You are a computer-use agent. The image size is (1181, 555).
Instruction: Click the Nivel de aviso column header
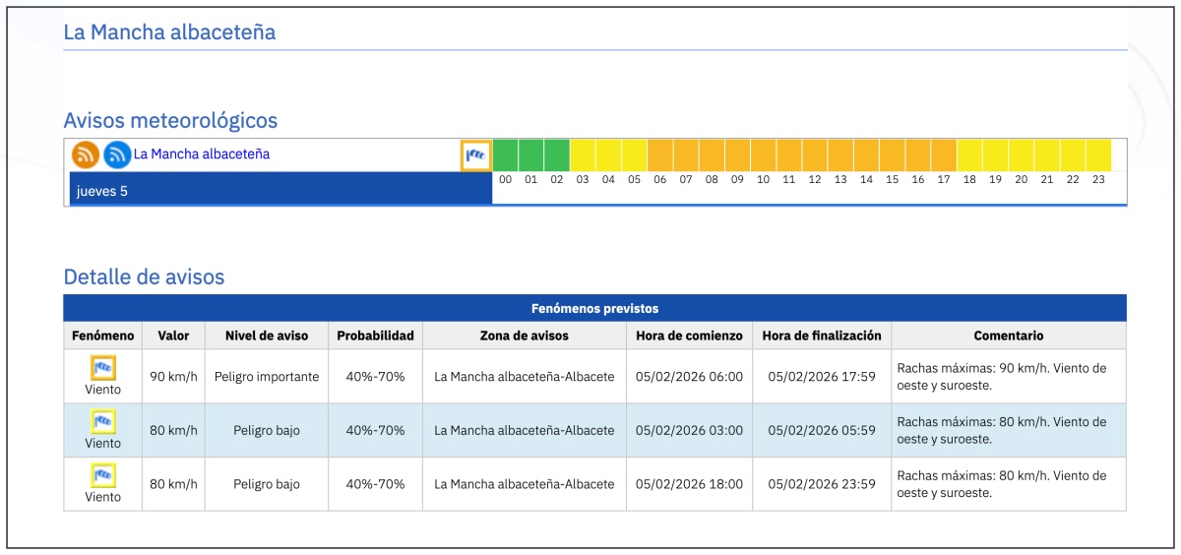coord(266,336)
